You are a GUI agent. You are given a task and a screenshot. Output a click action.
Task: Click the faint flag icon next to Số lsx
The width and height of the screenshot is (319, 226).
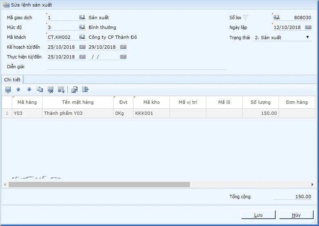pos(246,17)
